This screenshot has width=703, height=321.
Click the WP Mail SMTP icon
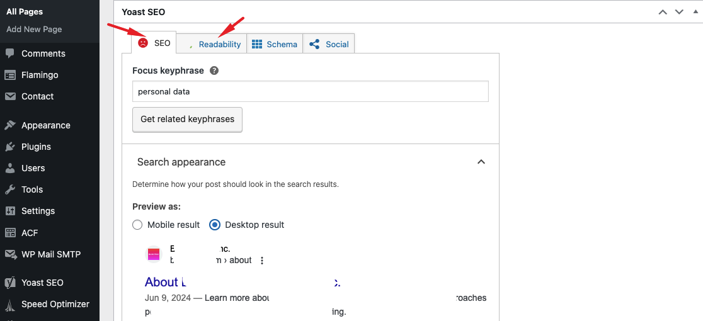click(x=10, y=254)
